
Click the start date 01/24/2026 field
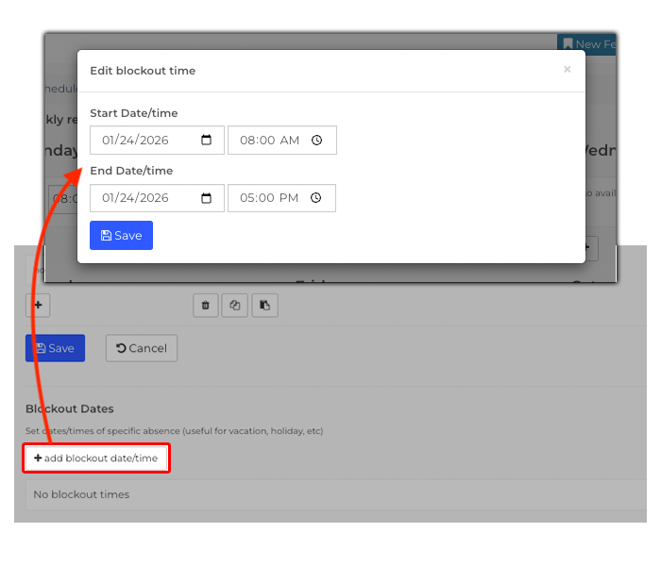pos(146,141)
